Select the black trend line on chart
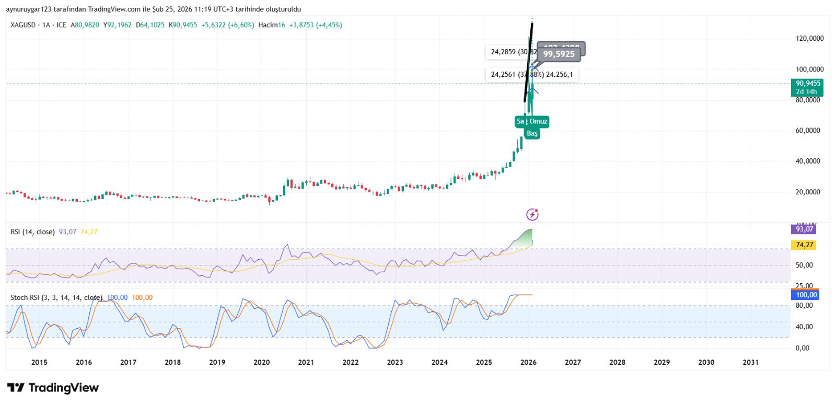Image resolution: width=836 pixels, height=405 pixels. pyautogui.click(x=528, y=63)
